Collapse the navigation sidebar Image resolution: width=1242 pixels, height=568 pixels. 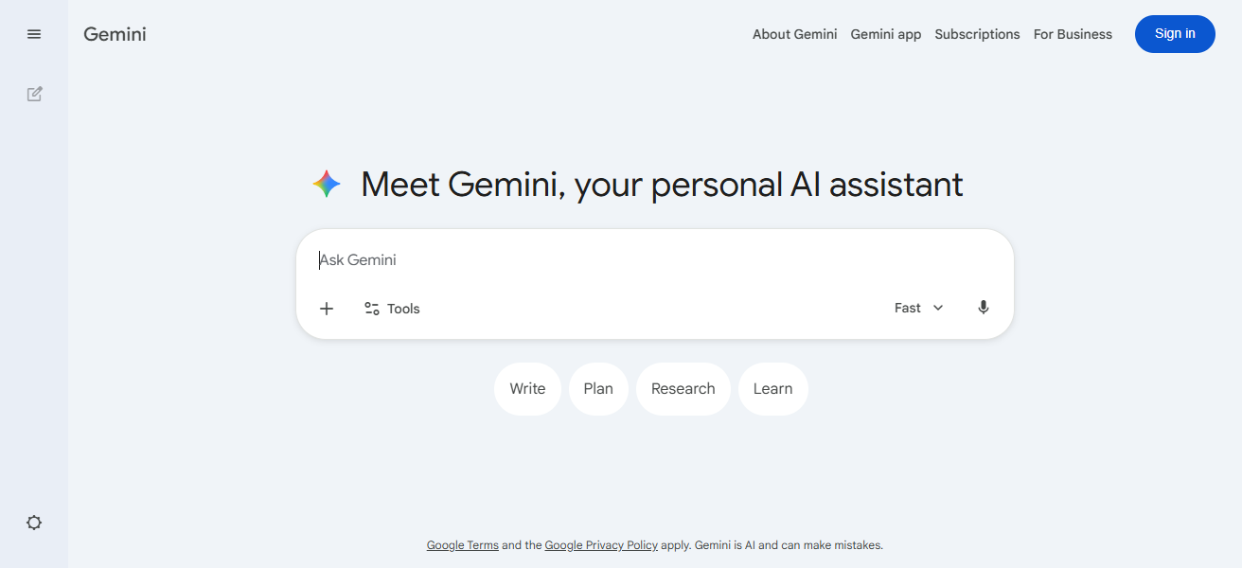point(34,34)
